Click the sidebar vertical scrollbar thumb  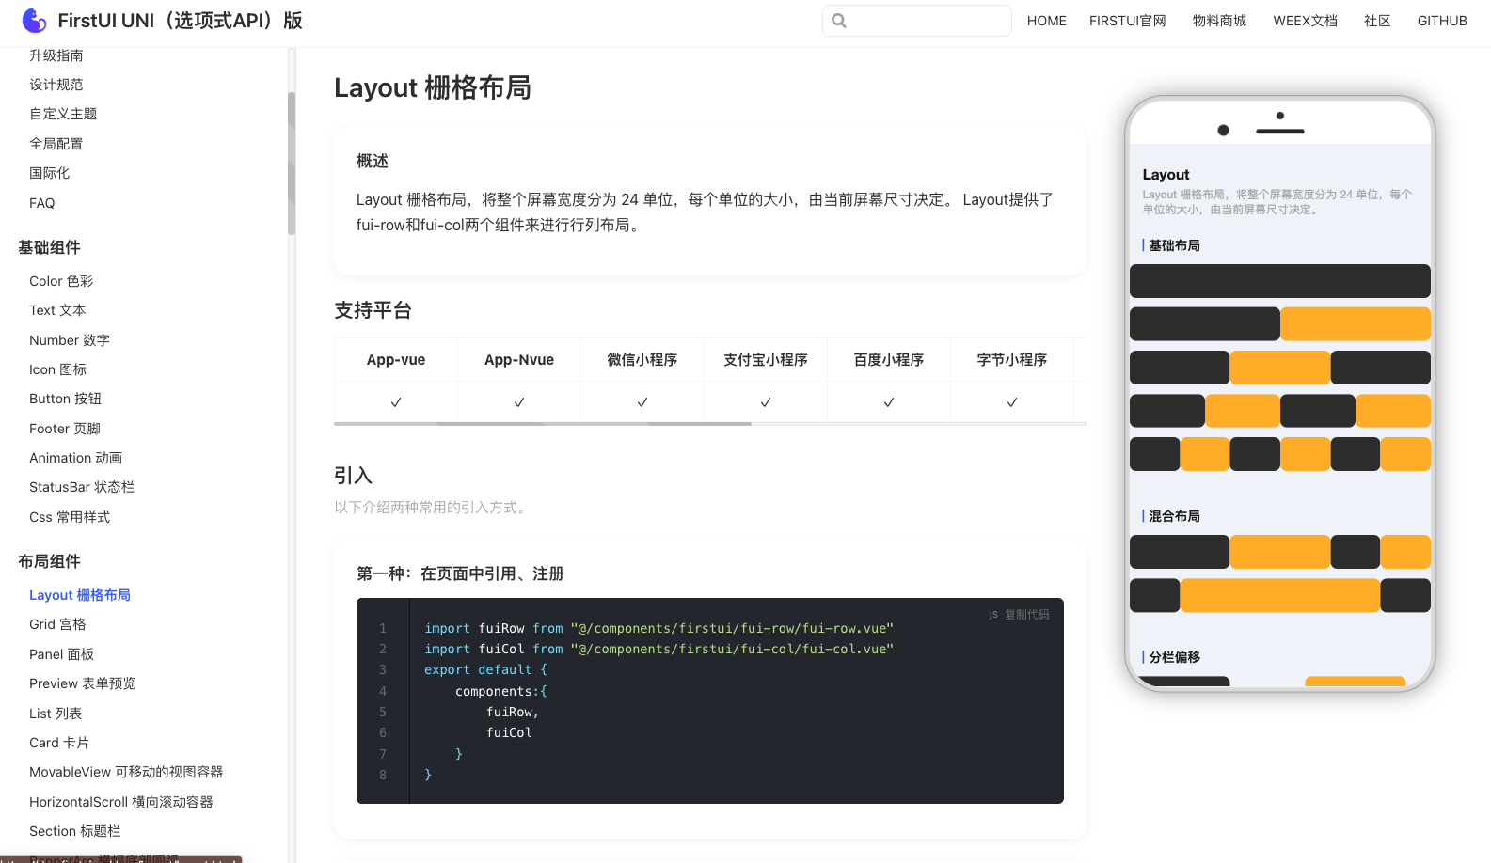292,164
